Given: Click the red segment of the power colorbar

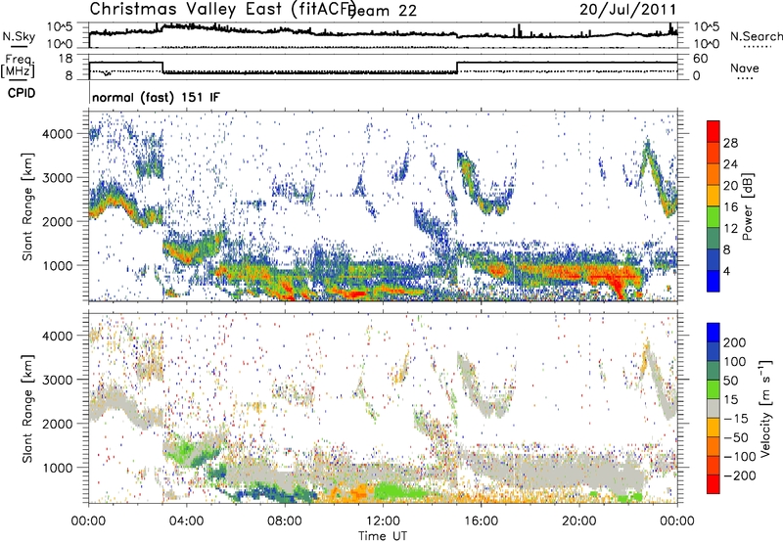Looking at the screenshot, I should point(714,132).
